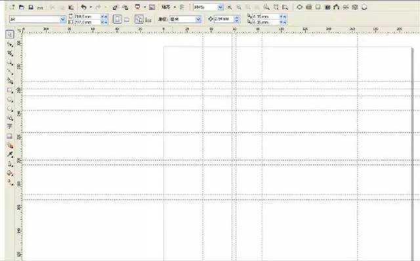
Task: Click the Open folder icon
Action: coord(22,7)
